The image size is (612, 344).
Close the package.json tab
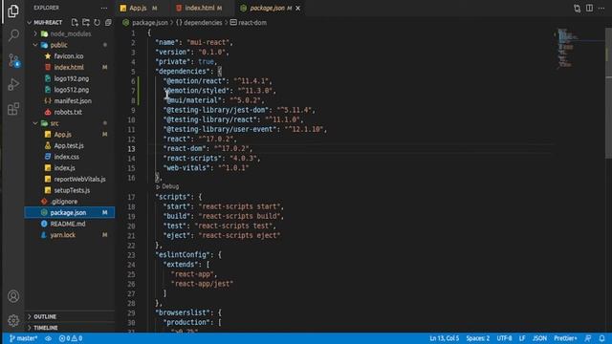click(298, 9)
